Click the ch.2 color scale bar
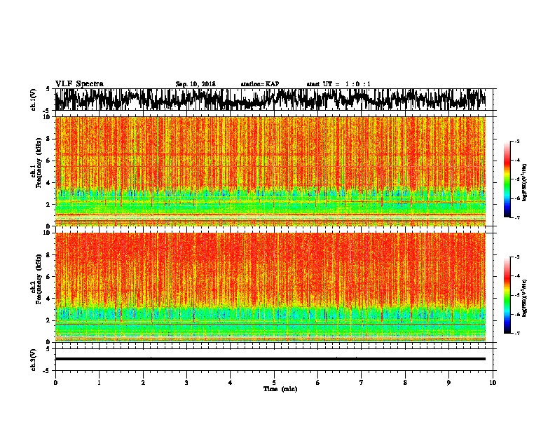The image size is (555, 429). [507, 295]
